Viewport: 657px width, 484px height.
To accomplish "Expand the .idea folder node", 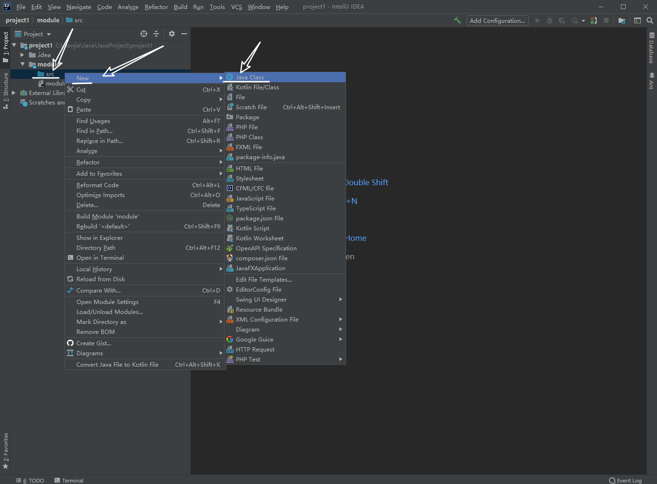I will pyautogui.click(x=22, y=55).
